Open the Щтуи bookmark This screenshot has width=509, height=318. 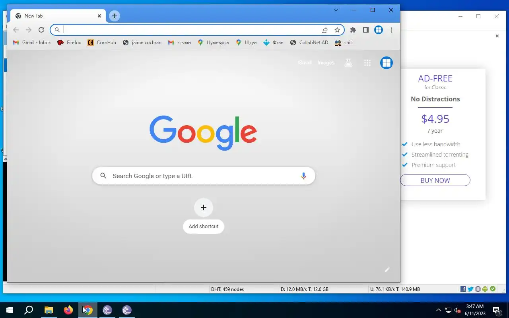click(x=246, y=43)
